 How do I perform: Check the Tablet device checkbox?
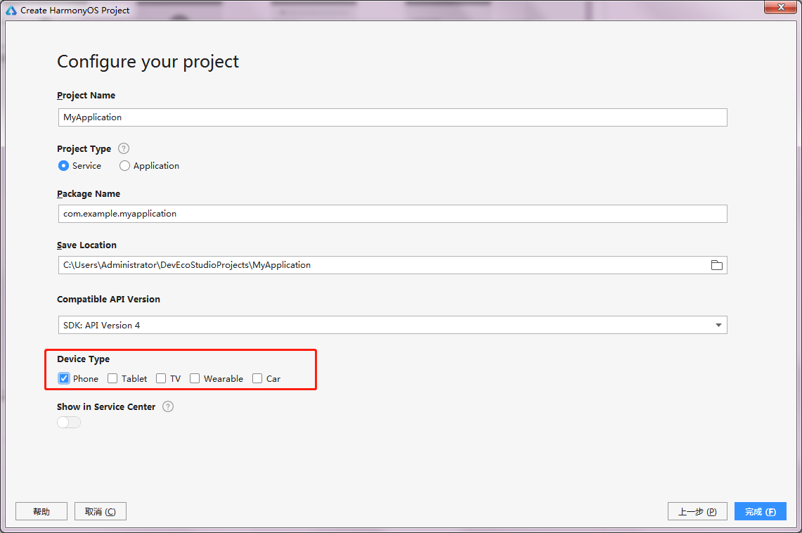click(112, 378)
